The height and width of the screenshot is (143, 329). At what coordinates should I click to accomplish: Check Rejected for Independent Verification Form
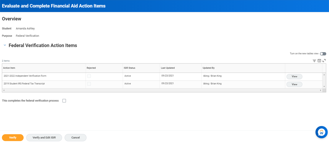click(x=89, y=76)
